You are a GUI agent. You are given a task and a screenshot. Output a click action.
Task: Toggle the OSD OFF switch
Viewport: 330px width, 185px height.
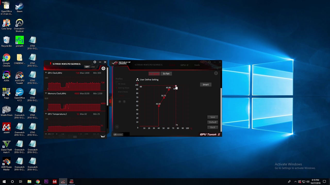87,67
